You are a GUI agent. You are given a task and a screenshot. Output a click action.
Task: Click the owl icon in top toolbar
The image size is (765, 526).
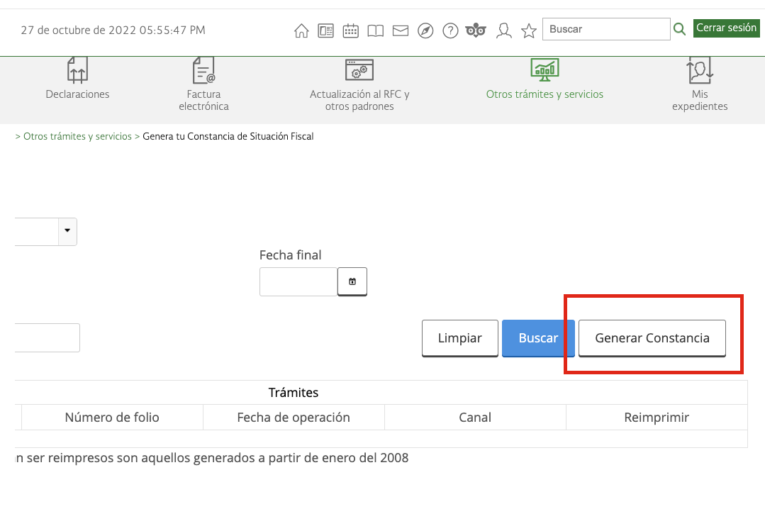[x=476, y=30]
